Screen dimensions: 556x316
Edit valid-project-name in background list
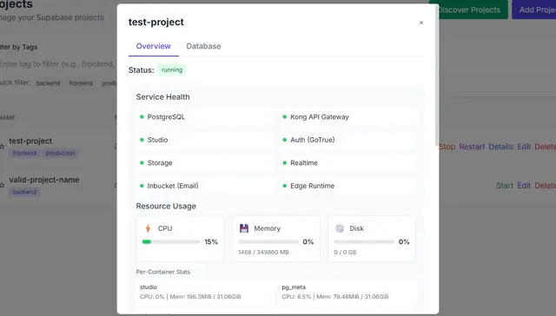coord(524,186)
